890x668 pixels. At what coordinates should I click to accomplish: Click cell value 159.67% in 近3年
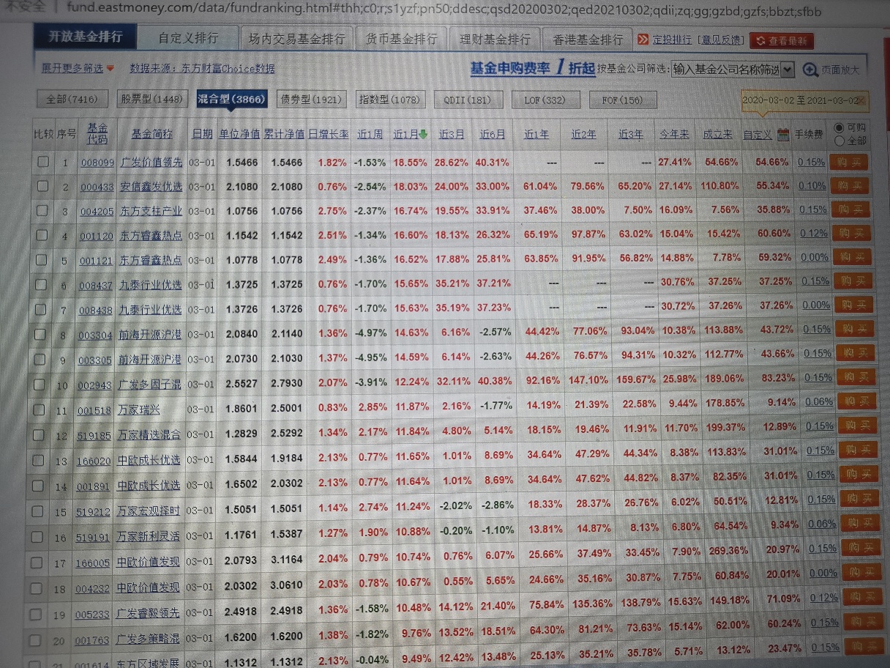pos(635,379)
